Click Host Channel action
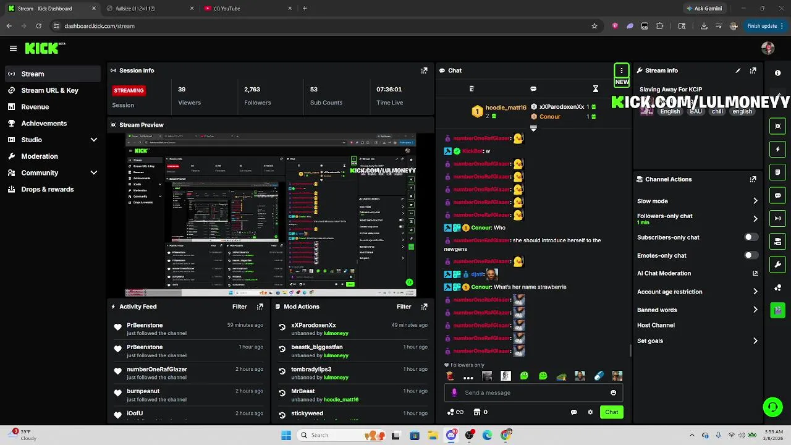The height and width of the screenshot is (445, 791). pos(656,325)
